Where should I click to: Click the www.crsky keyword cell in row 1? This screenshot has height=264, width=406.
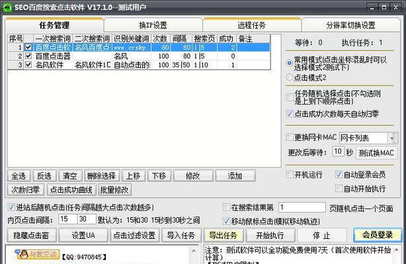[132, 48]
